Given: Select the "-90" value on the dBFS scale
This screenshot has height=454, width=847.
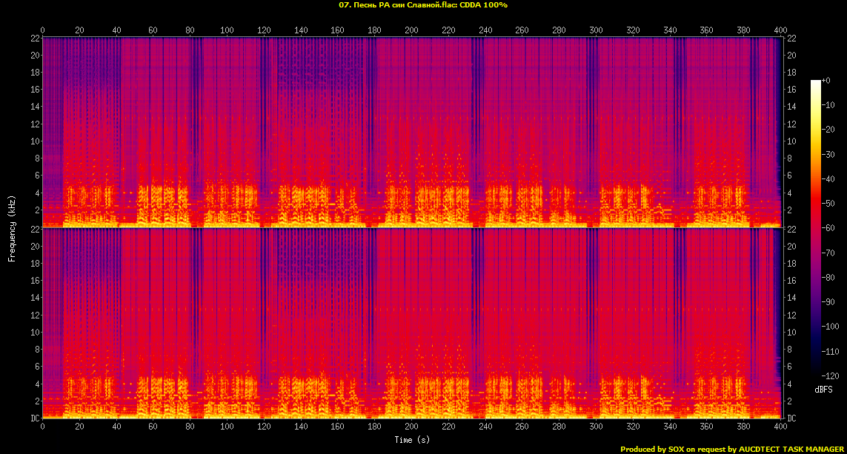Looking at the screenshot, I should point(828,301).
